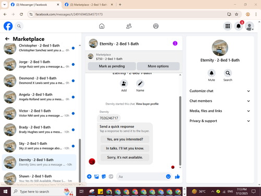Open the Friends icon in top navigation
Viewport: 261px width, 196px height.
tap(129, 26)
